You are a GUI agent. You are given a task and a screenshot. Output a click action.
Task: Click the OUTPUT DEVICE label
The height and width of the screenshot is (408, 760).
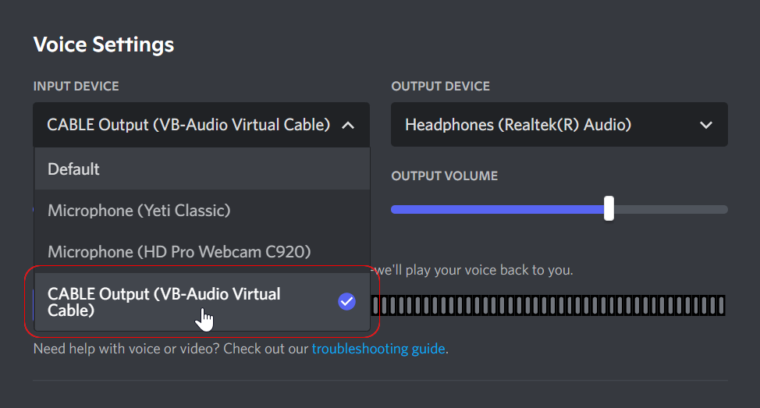(441, 87)
